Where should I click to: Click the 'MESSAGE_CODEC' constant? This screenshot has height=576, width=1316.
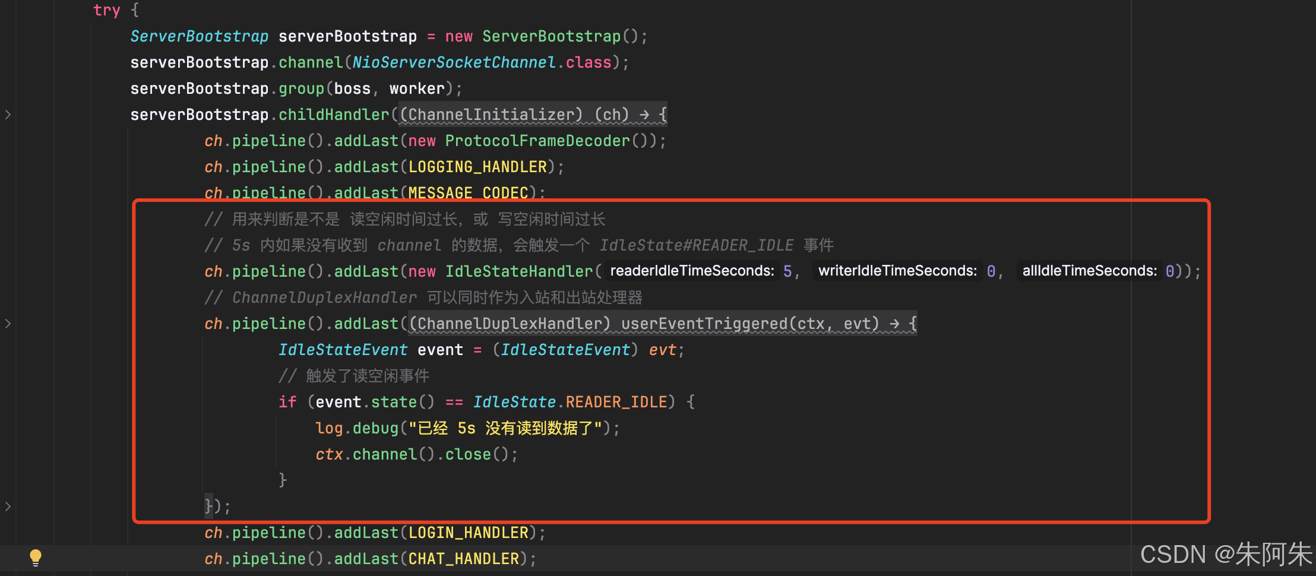click(468, 193)
